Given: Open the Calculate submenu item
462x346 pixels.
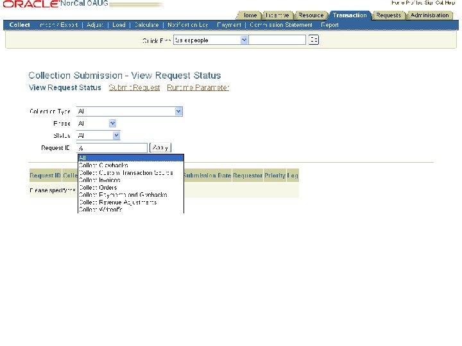Looking at the screenshot, I should 146,25.
